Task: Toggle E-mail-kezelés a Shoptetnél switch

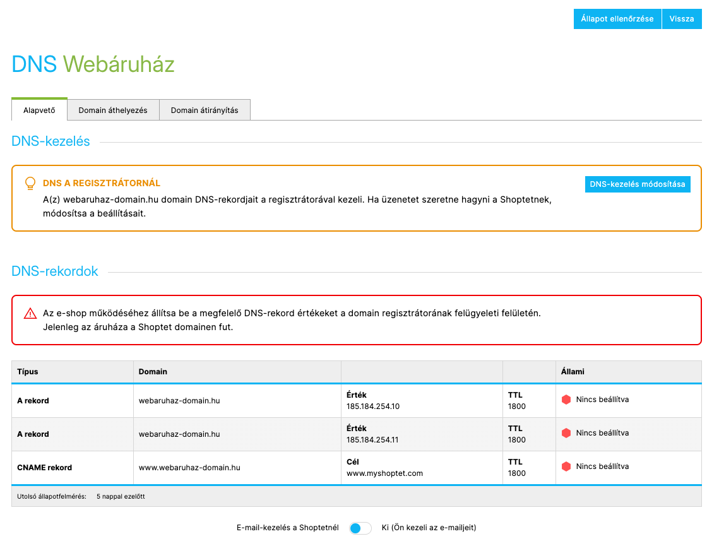Action: tap(360, 528)
